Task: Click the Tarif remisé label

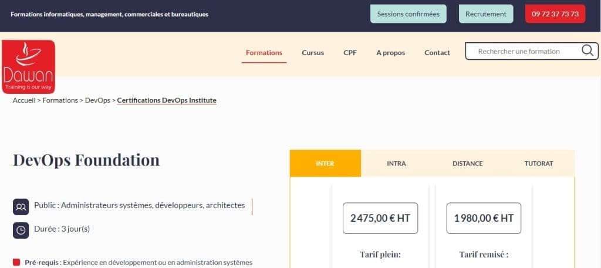Action: pyautogui.click(x=484, y=254)
